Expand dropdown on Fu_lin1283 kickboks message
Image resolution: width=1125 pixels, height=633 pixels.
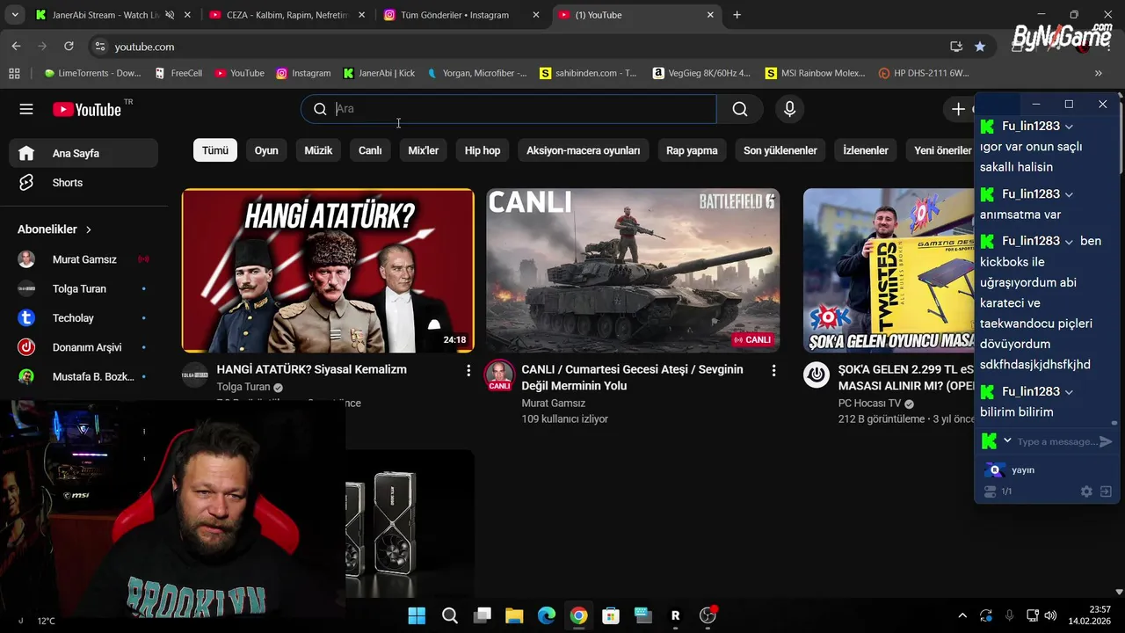click(1069, 242)
